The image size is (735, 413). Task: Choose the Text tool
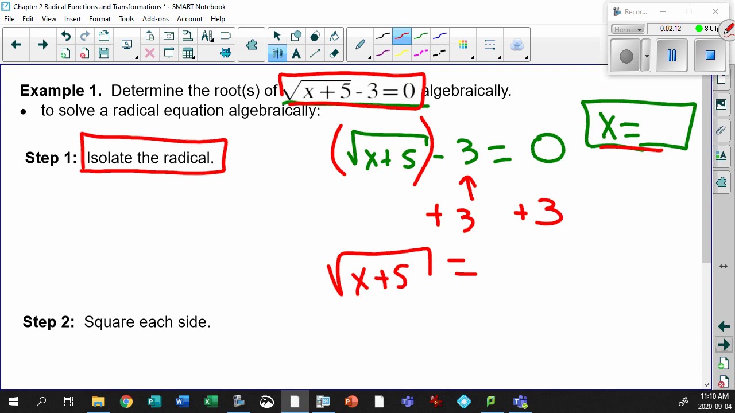coord(296,53)
